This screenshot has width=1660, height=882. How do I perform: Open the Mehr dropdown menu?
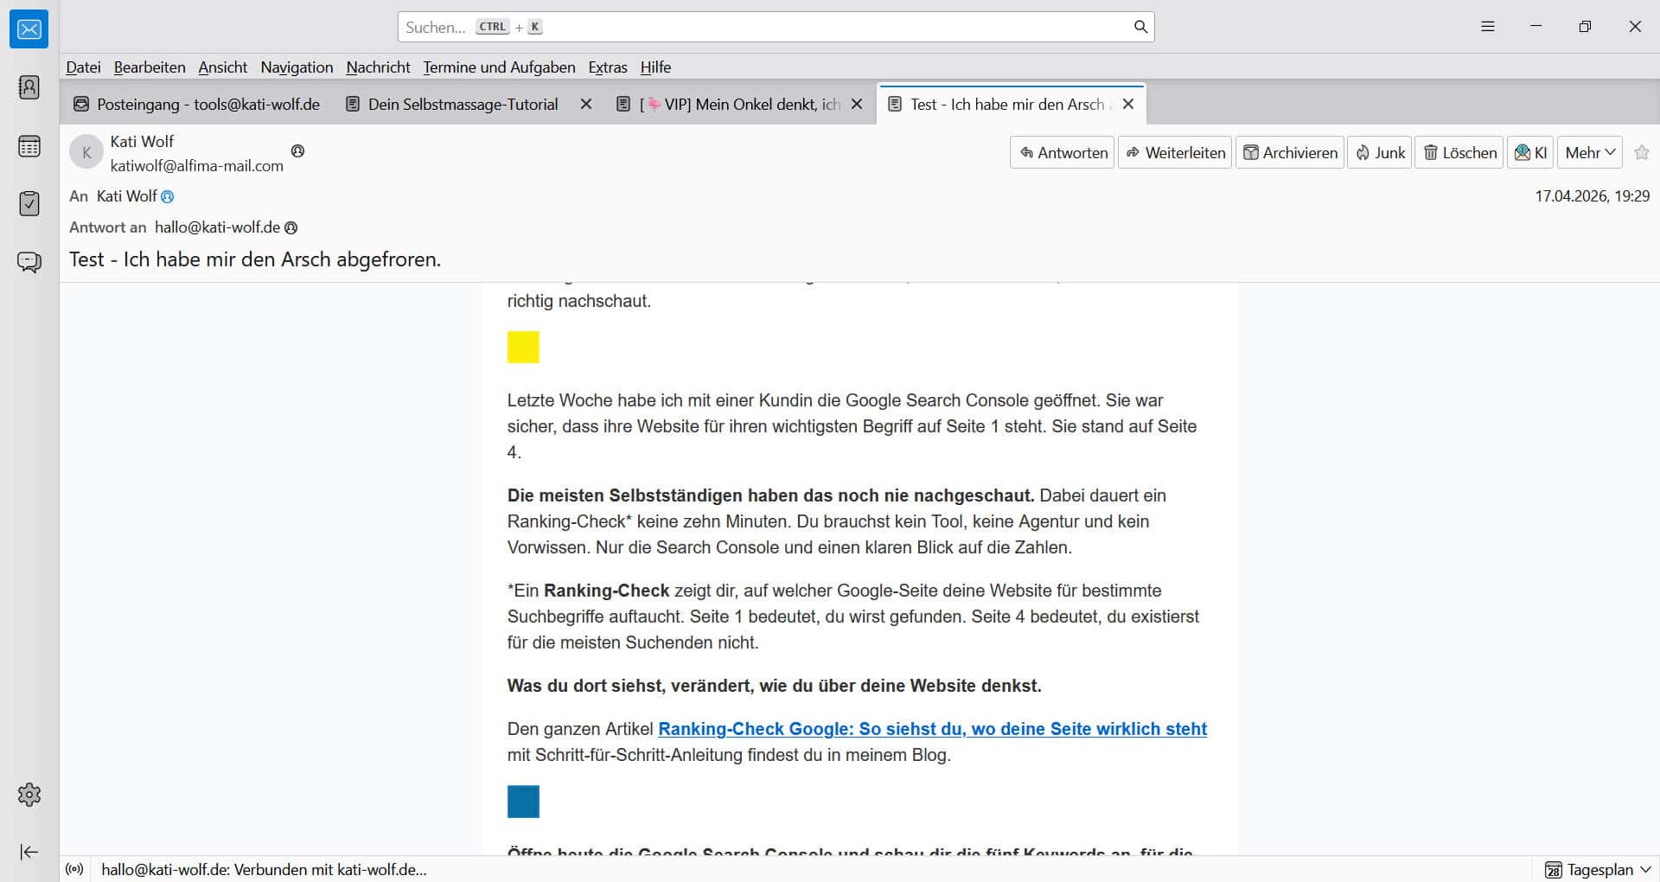pyautogui.click(x=1589, y=152)
